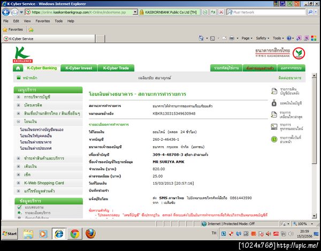Select the K-Cyber Service browser tab
321x251 pixels.
(49, 39)
